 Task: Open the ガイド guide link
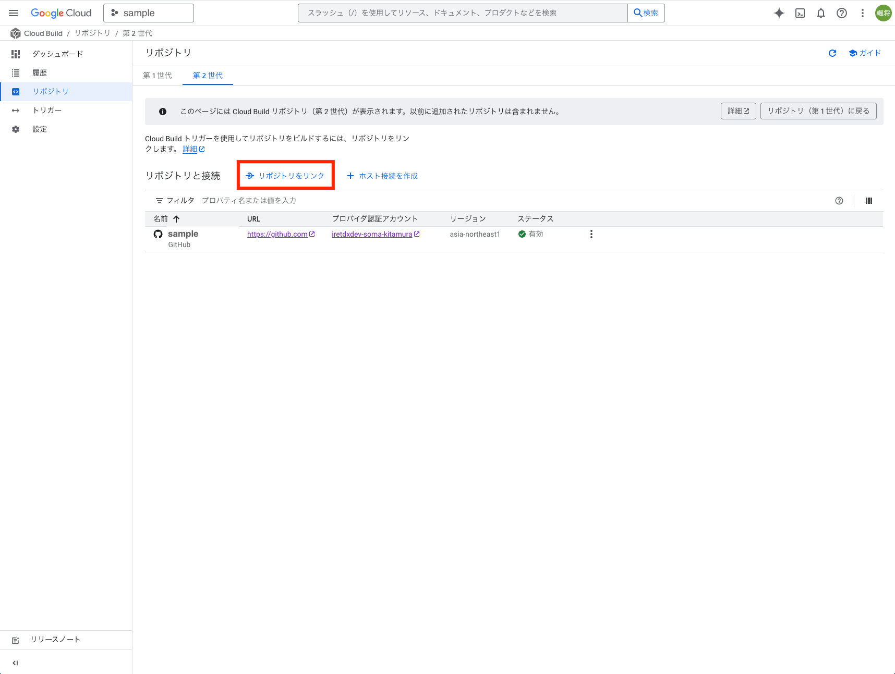tap(865, 53)
